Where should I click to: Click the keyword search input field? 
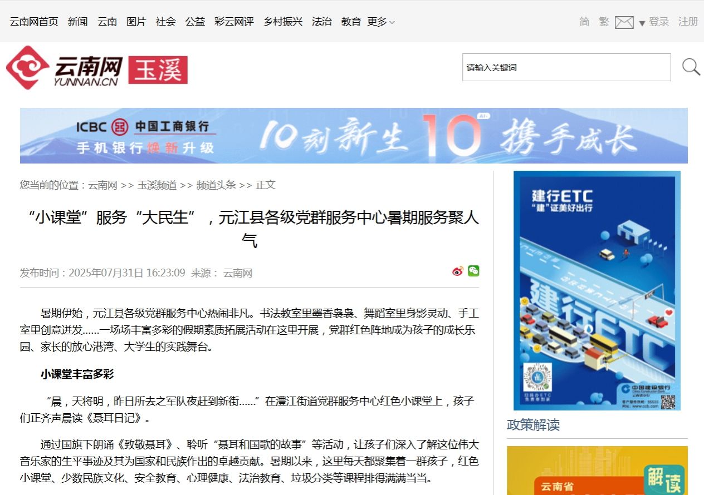[566, 67]
